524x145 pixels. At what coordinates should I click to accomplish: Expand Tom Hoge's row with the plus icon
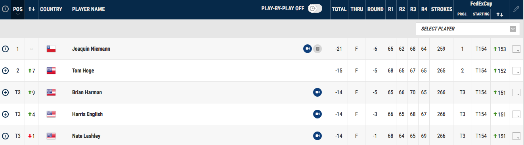[5, 71]
